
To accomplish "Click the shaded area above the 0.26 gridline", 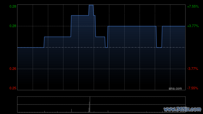I will point(101,58).
